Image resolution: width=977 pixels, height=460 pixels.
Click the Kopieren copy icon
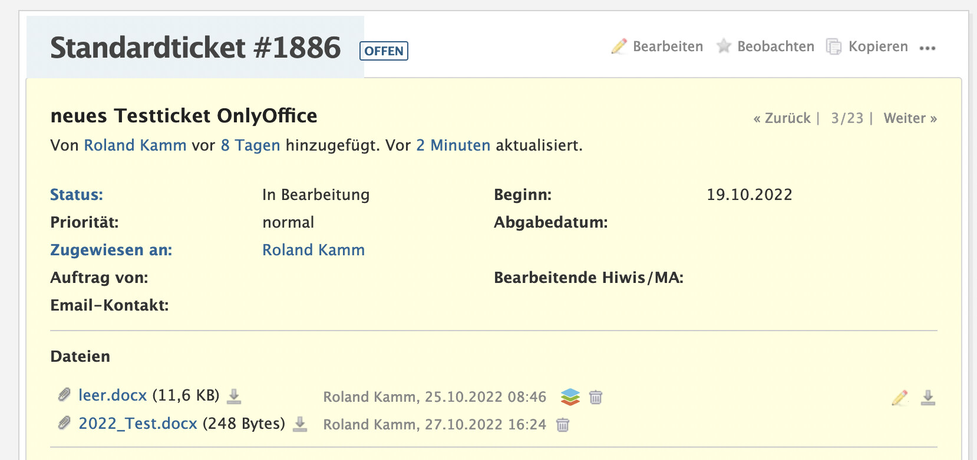point(833,46)
